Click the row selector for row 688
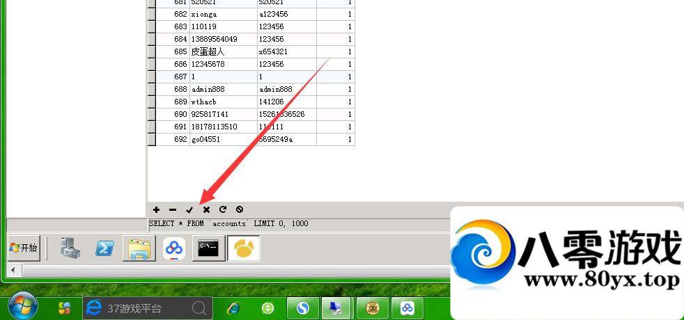This screenshot has height=320, width=684. tap(152, 89)
